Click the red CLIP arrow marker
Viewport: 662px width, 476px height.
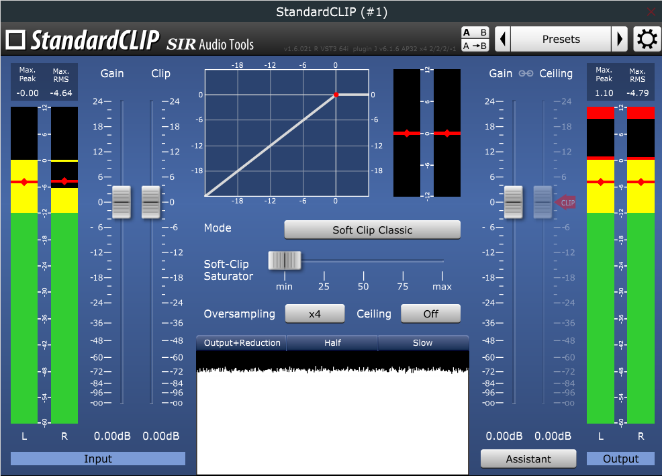point(565,203)
